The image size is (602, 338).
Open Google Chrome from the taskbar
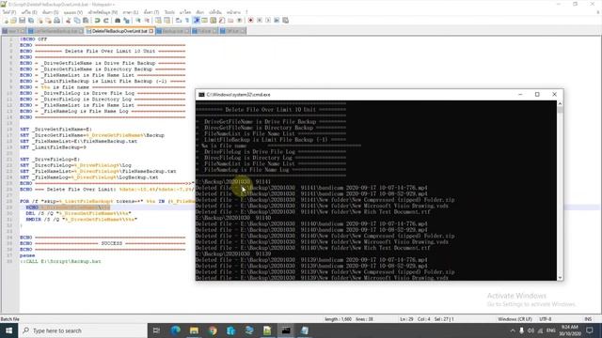point(213,330)
